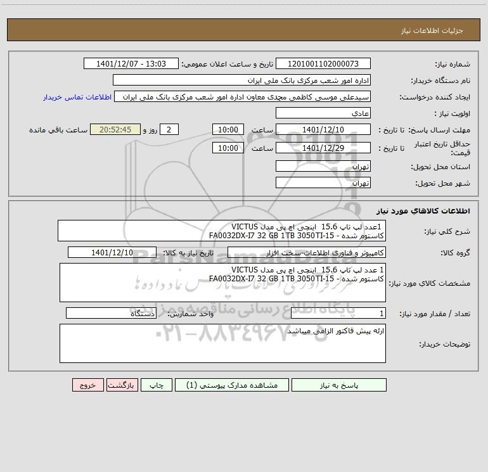This screenshot has height=472, width=488.
Task: Click the خروج exit button
Action: (x=87, y=385)
